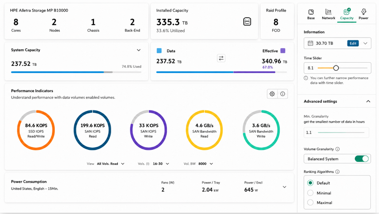Click the Time Slider handle

pos(336,68)
